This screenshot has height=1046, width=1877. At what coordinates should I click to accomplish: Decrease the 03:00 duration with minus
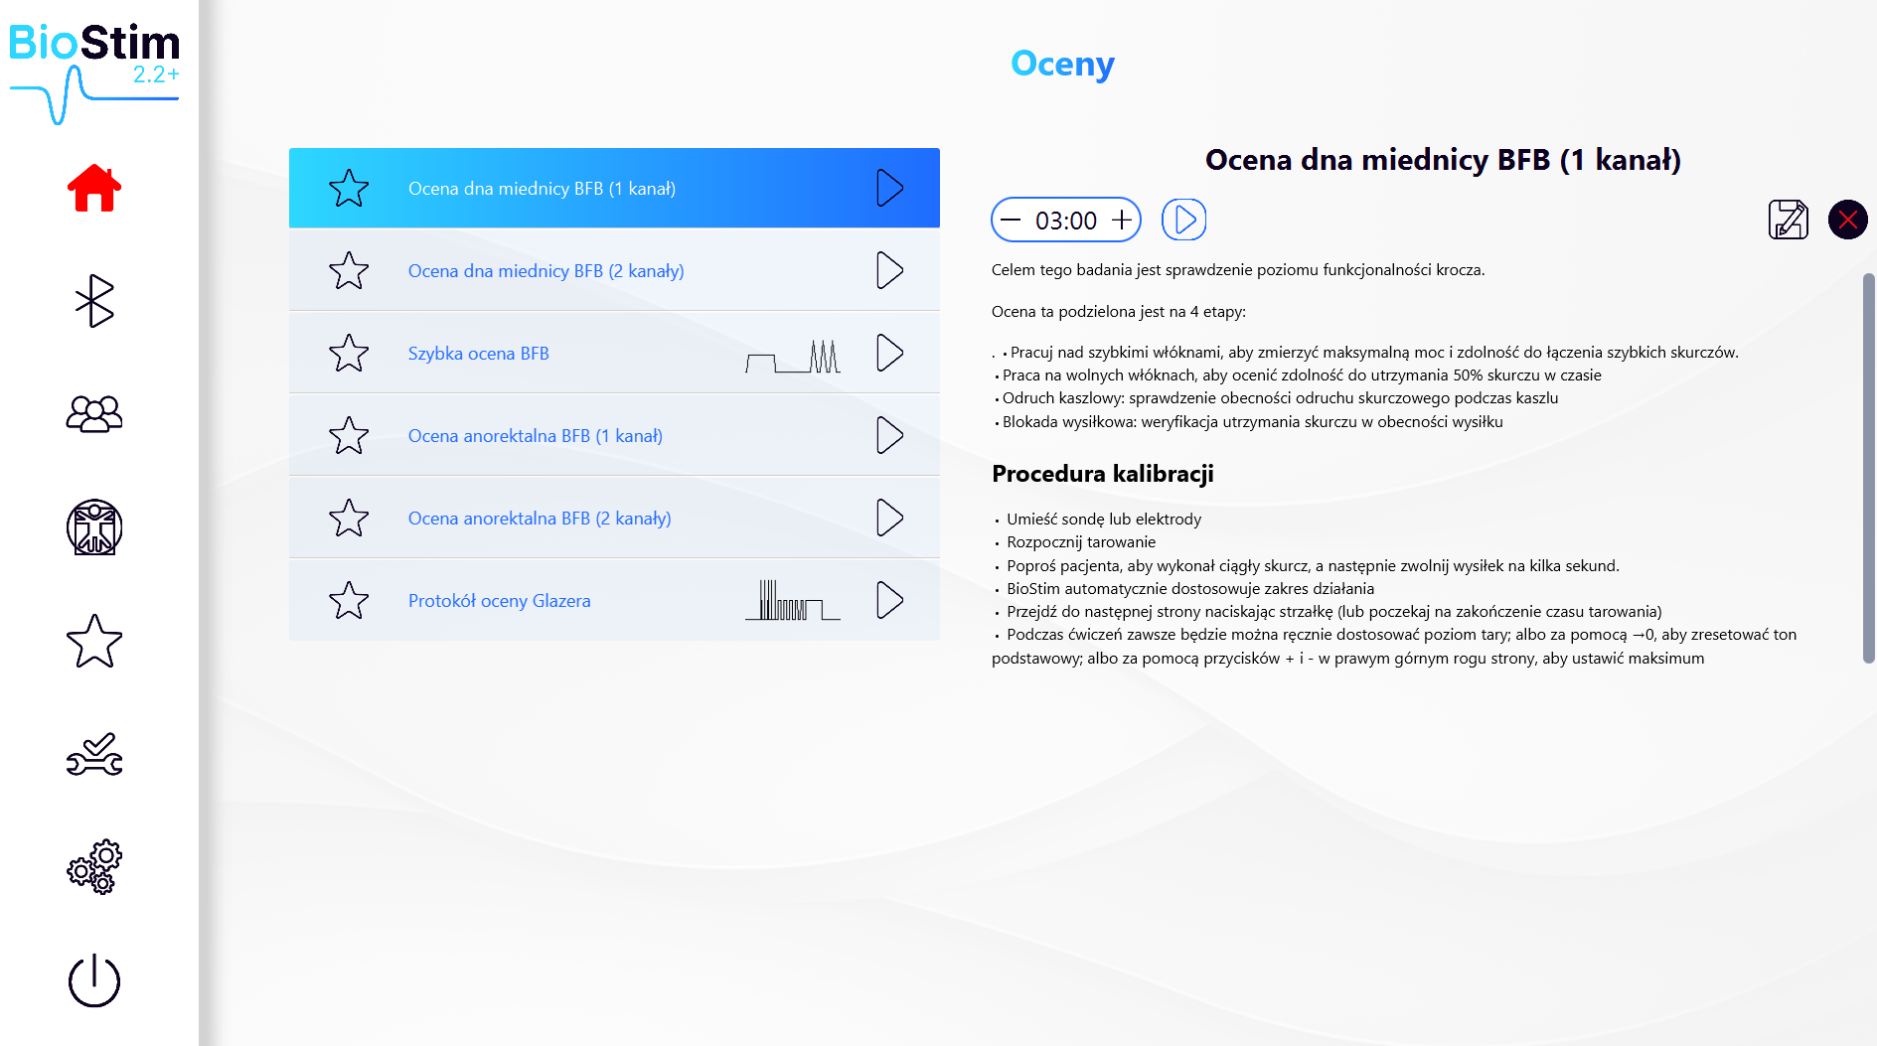[1011, 220]
